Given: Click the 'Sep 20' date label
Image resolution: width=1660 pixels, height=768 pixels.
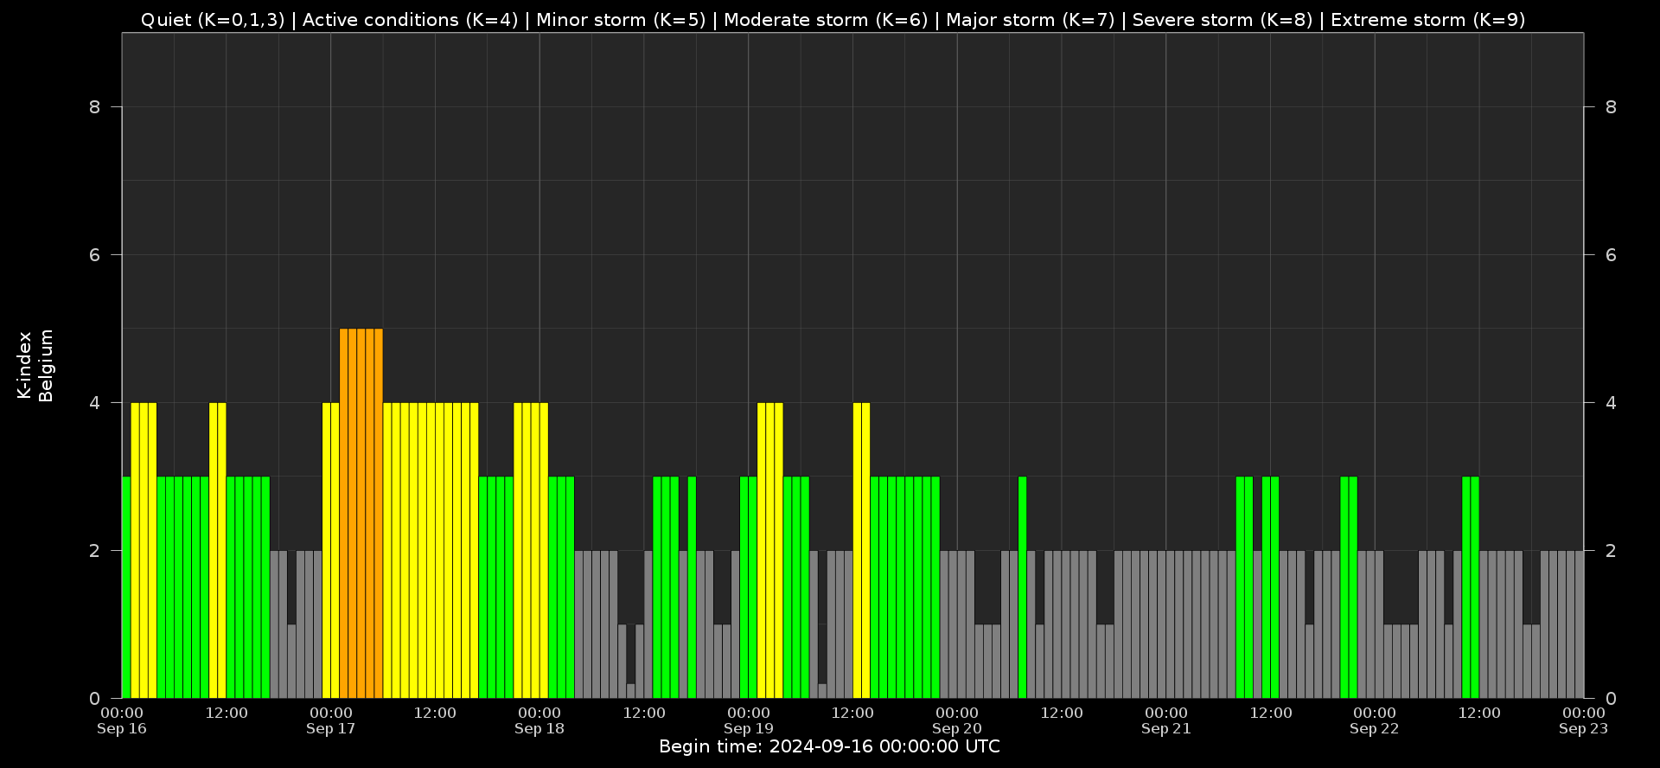Looking at the screenshot, I should point(957,728).
